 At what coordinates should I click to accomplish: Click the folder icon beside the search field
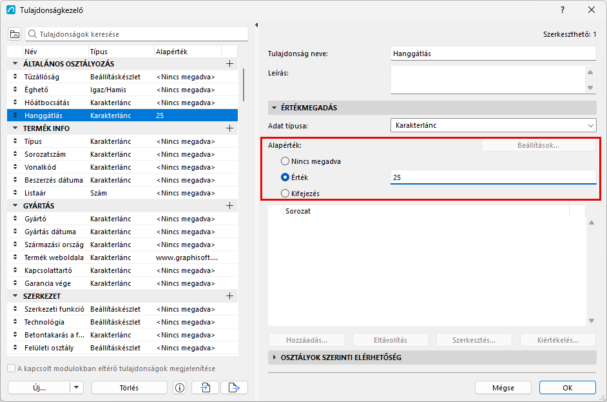[x=15, y=34]
